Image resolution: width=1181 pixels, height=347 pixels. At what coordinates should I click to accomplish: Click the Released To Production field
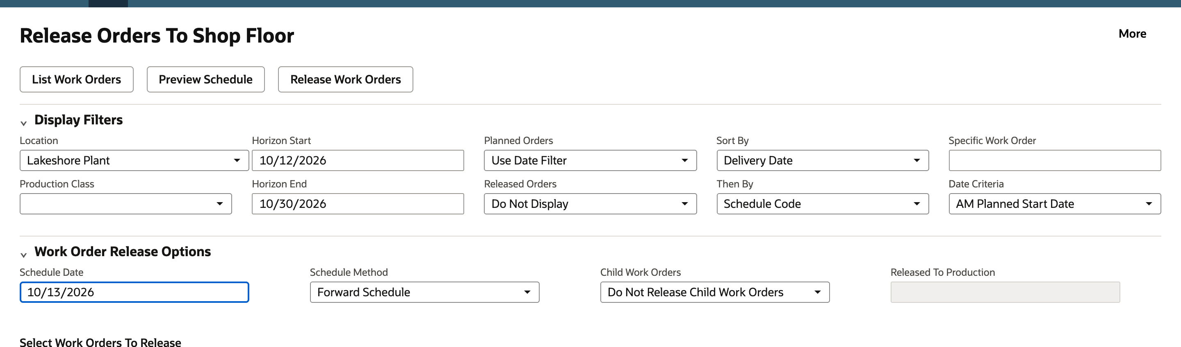(x=1005, y=292)
